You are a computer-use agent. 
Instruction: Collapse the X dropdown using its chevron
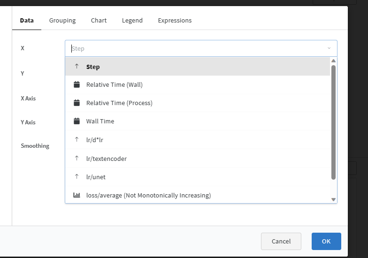coord(329,48)
